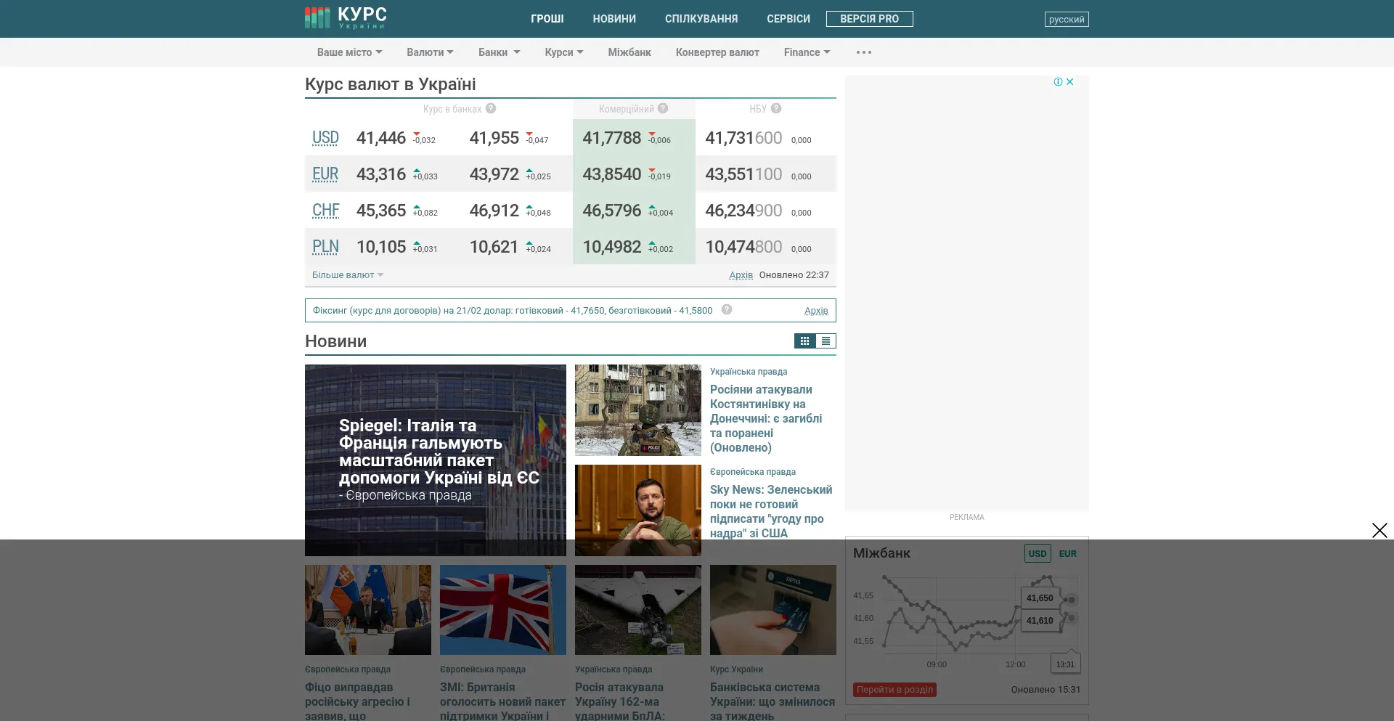Click the help icon next to Комерційний

663,108
